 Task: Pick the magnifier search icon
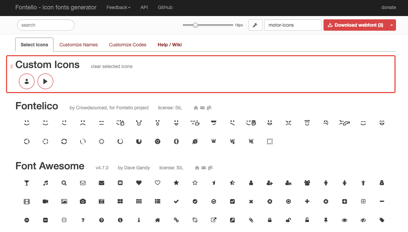pyautogui.click(x=64, y=183)
